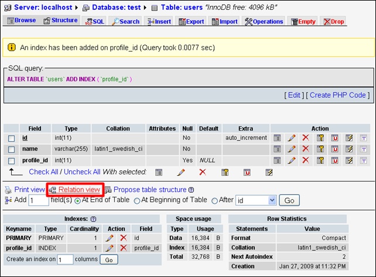The width and height of the screenshot is (376, 277).
Task: Edit the PRIMARY index pencil icon
Action: pyautogui.click(x=110, y=238)
